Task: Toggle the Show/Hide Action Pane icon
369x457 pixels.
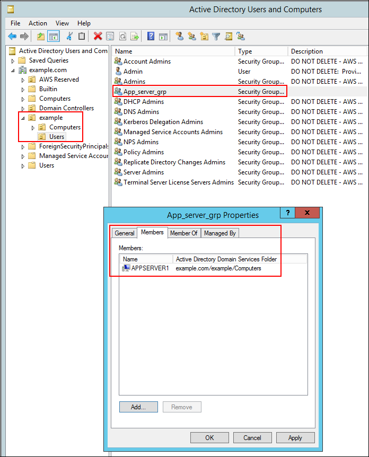Action: coord(163,37)
